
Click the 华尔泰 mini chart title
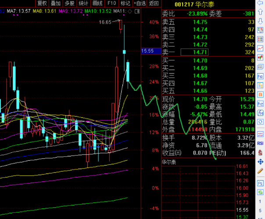coord(169,162)
